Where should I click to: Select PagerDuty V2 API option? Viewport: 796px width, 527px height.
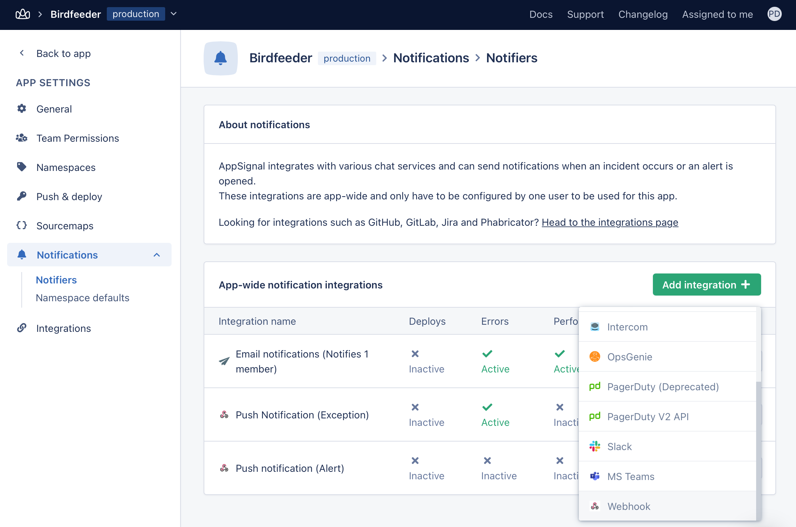(648, 416)
